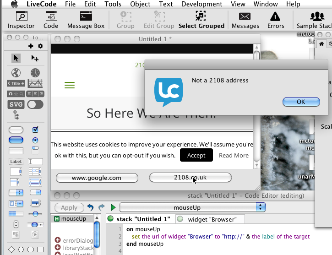Viewport: 332px width, 255px height.
Task: Pick the Label field object
Action: (x=16, y=162)
